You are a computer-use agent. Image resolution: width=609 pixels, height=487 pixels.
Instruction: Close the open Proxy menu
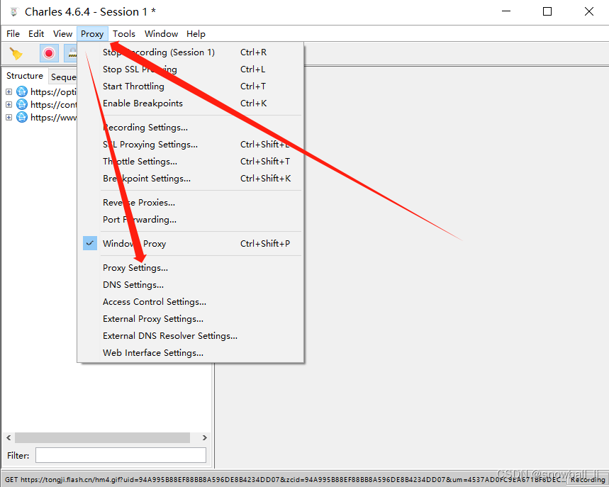(92, 34)
